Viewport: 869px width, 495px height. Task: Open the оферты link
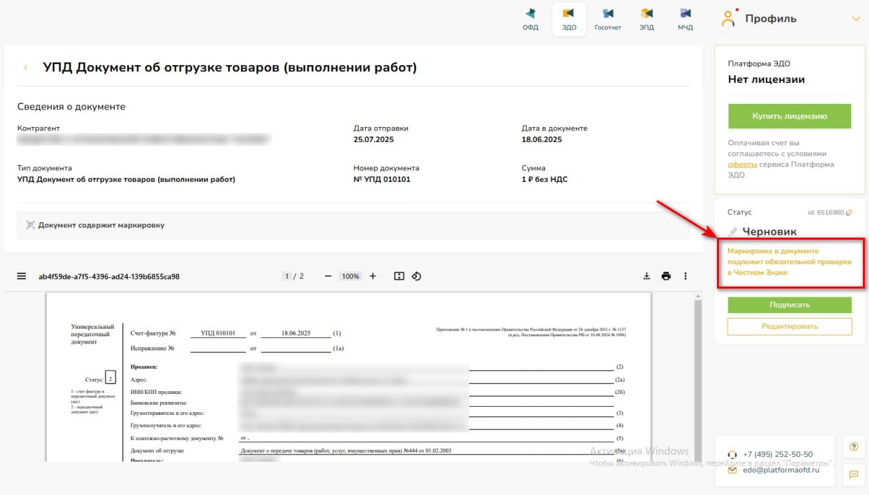click(x=742, y=164)
